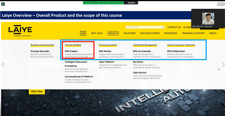Open the CONTACT US link
This screenshot has height=116, width=225.
click(174, 27)
